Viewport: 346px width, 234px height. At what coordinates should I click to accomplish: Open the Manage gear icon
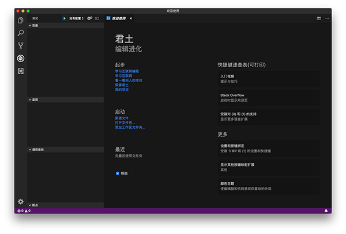coord(21,201)
